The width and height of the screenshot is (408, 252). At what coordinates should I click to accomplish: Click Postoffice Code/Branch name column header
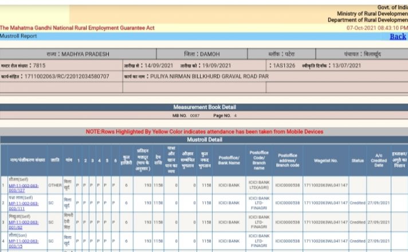pyautogui.click(x=259, y=160)
